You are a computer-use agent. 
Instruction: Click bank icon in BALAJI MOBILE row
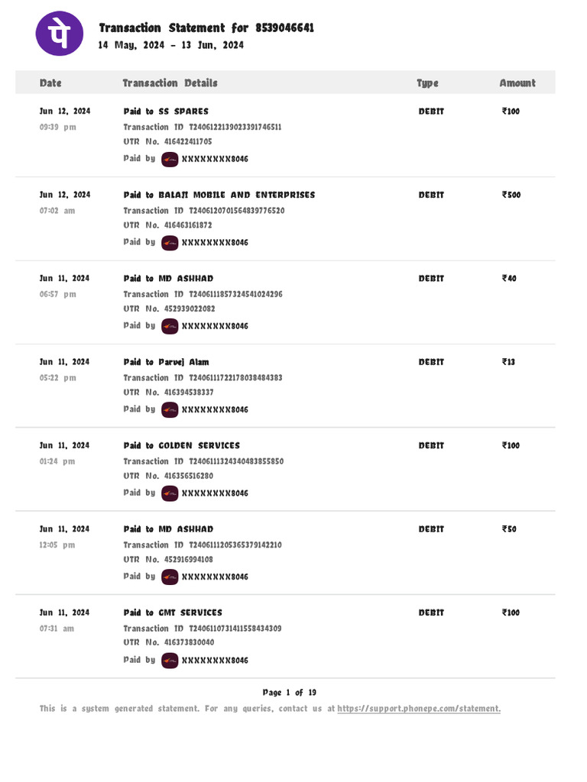pos(170,242)
